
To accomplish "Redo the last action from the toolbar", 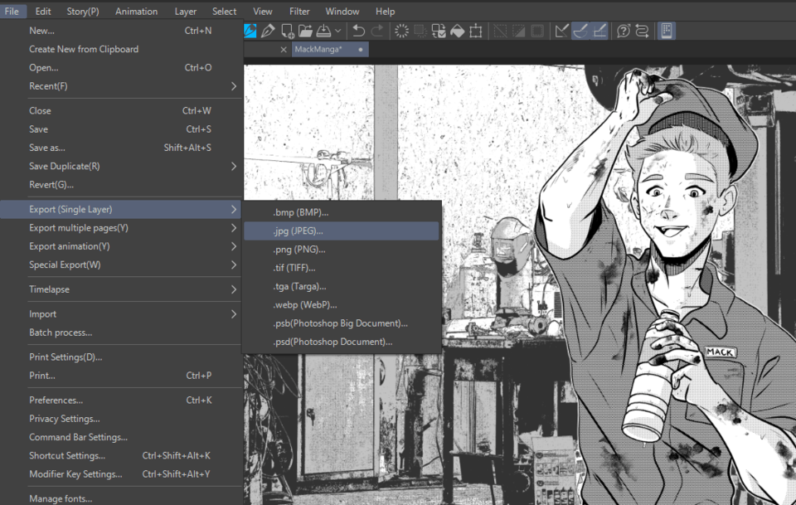I will (x=379, y=31).
